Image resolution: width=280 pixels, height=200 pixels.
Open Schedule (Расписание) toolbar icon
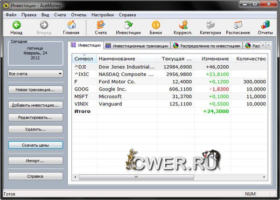[238, 25]
